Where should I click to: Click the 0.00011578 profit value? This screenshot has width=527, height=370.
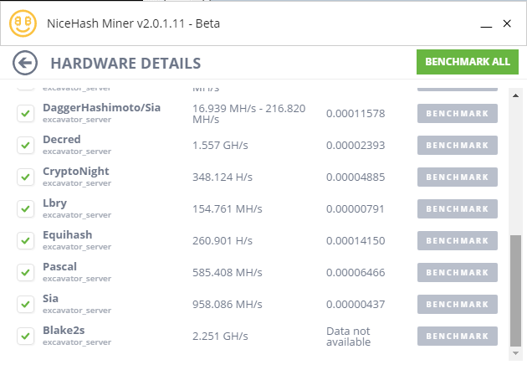(356, 113)
